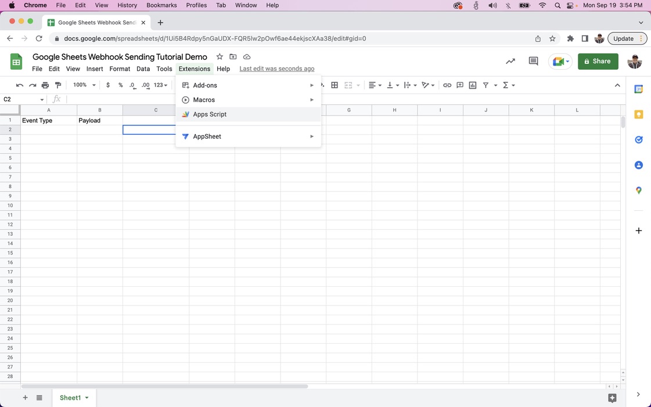Open Google Calendar side panel
Image resolution: width=651 pixels, height=407 pixels.
[639, 89]
